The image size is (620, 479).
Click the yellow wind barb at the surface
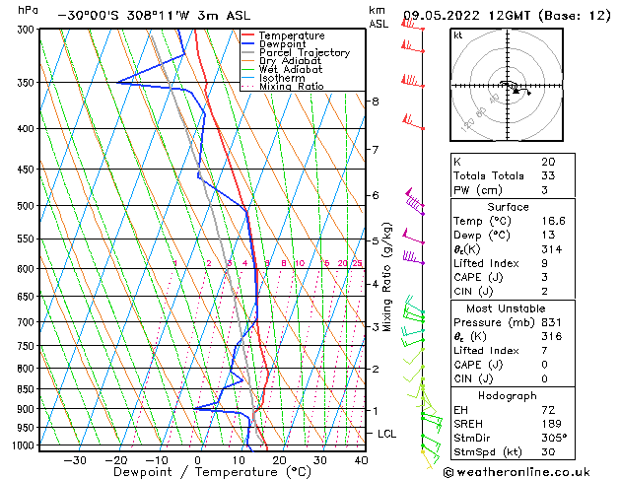click(x=427, y=460)
